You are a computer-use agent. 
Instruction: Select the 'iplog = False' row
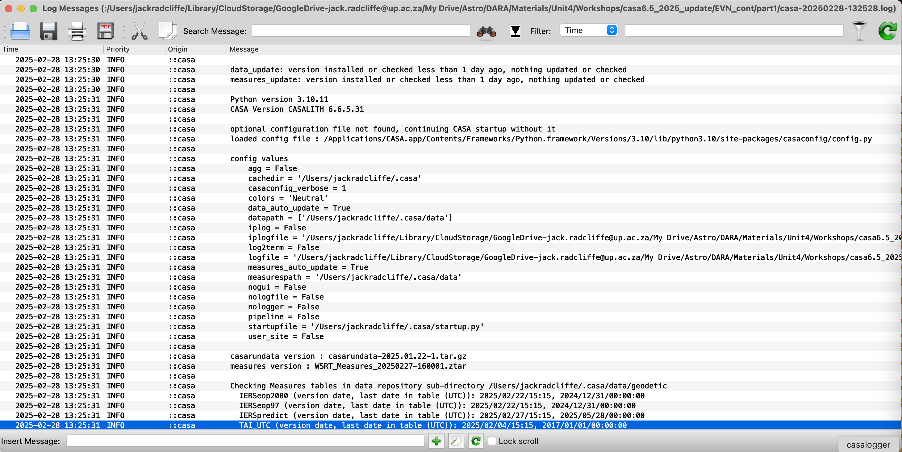pyautogui.click(x=451, y=228)
